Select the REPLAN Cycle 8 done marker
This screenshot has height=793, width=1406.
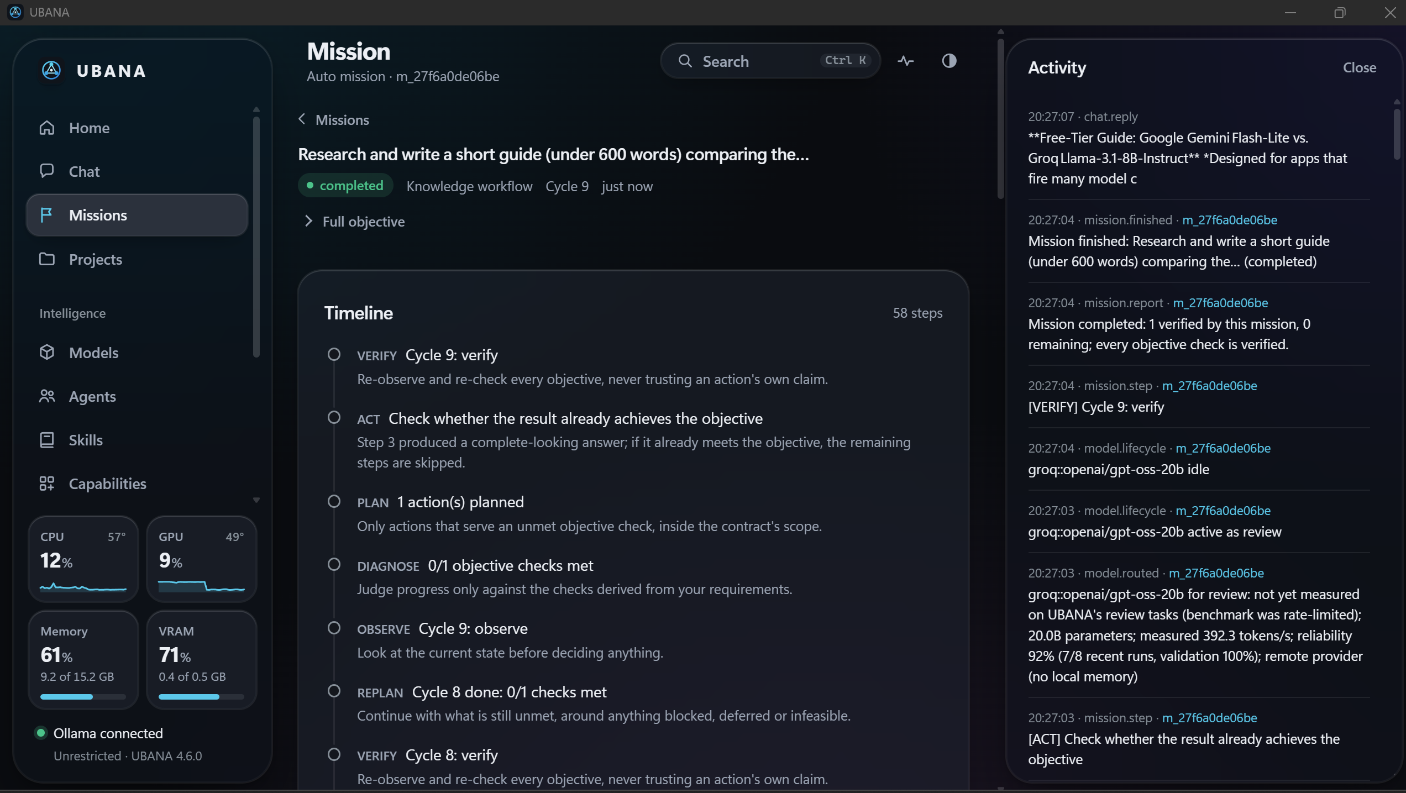coord(334,691)
